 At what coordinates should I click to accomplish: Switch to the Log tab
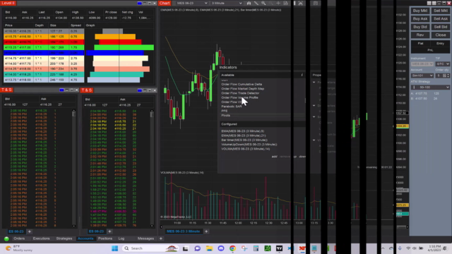121,238
